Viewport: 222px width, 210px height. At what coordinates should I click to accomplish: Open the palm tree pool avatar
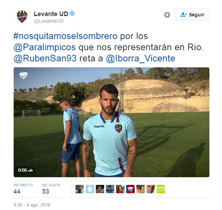(110, 189)
